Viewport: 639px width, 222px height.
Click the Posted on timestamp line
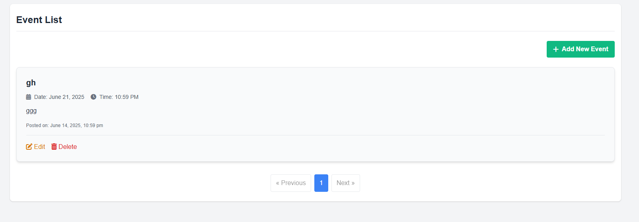click(64, 125)
